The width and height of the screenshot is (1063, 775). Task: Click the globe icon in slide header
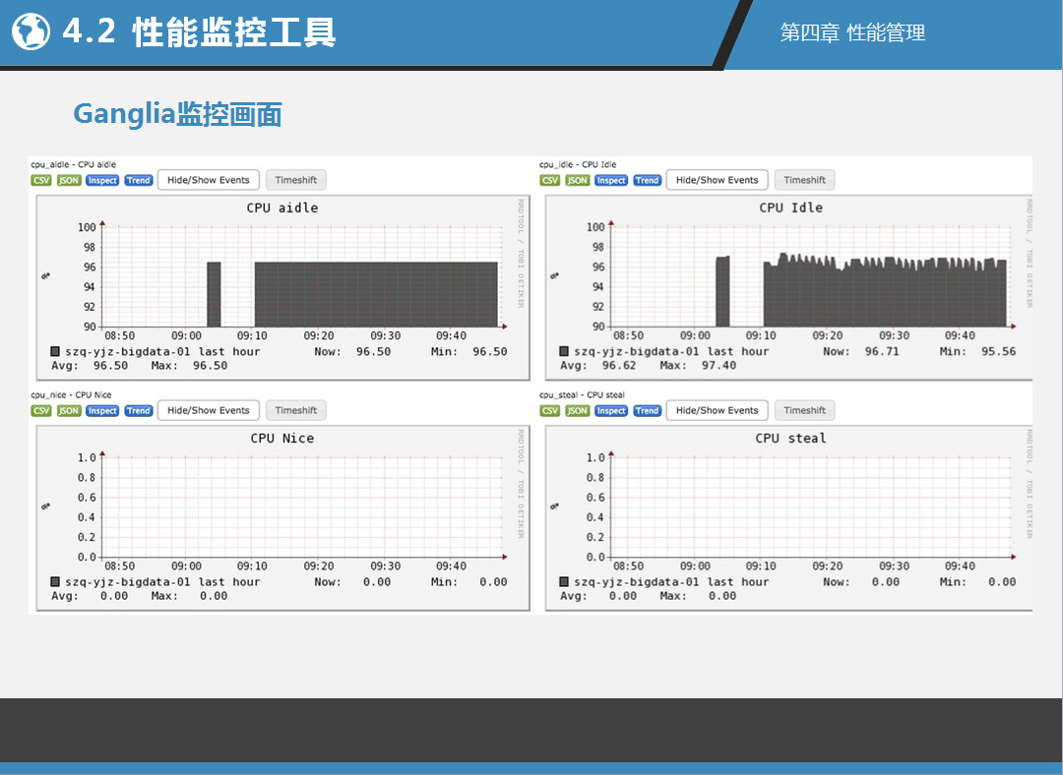point(31,32)
